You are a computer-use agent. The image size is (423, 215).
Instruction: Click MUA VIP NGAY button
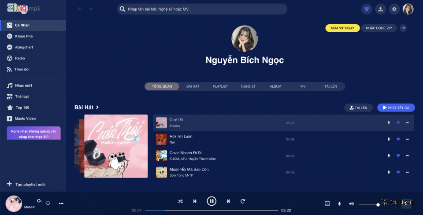pyautogui.click(x=343, y=28)
